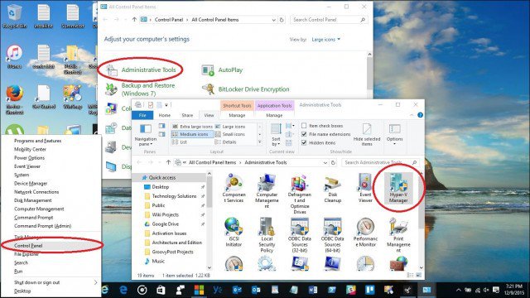Open the File tab
This screenshot has height=298, width=530.
click(x=142, y=115)
